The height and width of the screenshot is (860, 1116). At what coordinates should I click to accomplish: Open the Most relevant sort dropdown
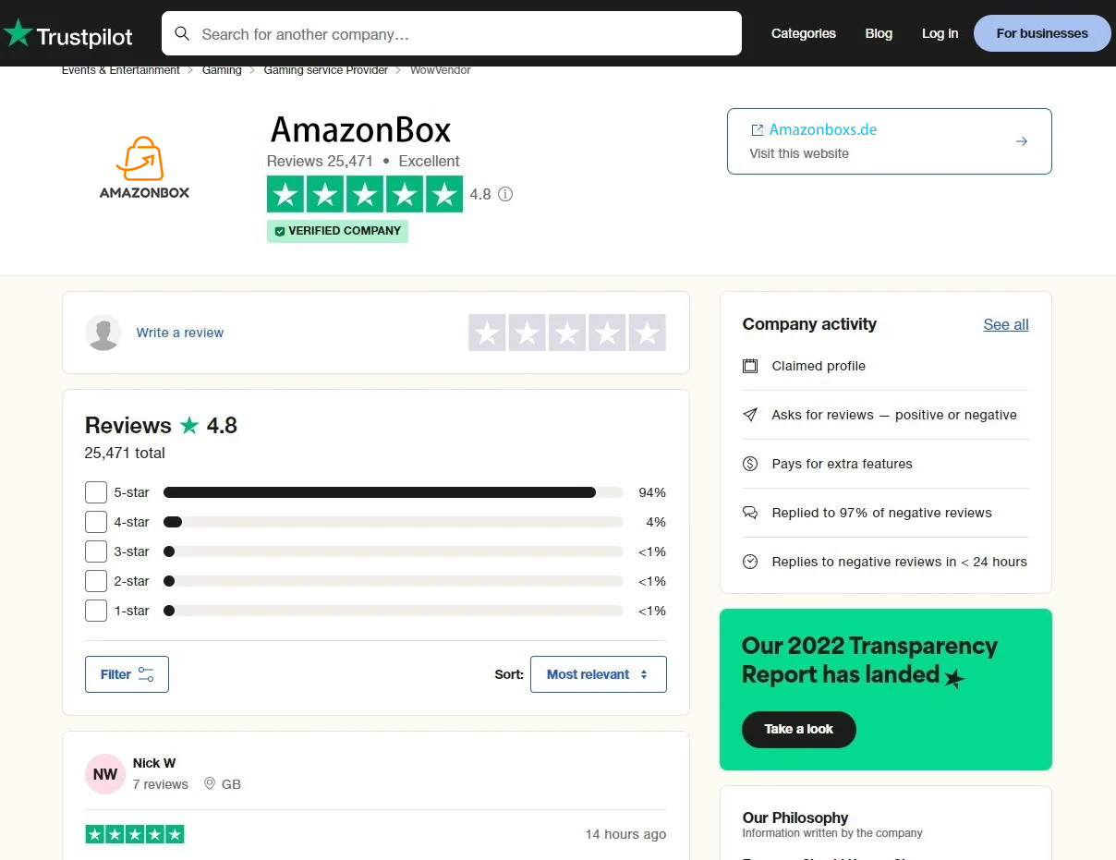coord(598,674)
